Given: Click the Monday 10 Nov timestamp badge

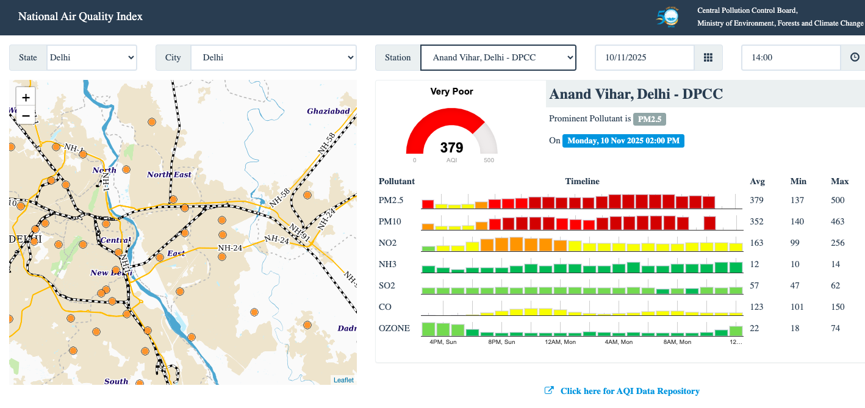Looking at the screenshot, I should point(623,140).
